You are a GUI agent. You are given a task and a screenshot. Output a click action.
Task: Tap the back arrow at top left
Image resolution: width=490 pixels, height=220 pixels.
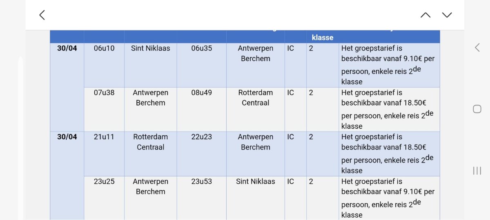coord(42,15)
